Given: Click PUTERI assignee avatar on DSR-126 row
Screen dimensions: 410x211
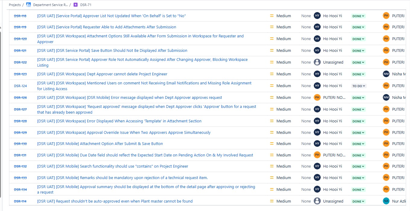Looking at the screenshot, I should [x=317, y=98].
